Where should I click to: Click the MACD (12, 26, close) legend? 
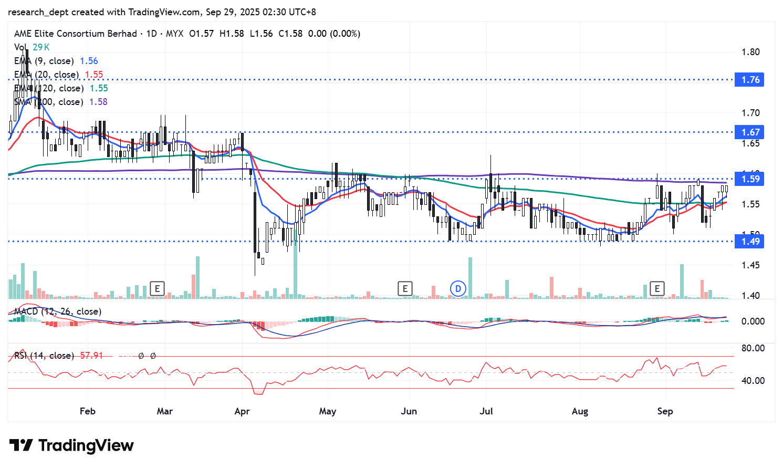tap(58, 311)
